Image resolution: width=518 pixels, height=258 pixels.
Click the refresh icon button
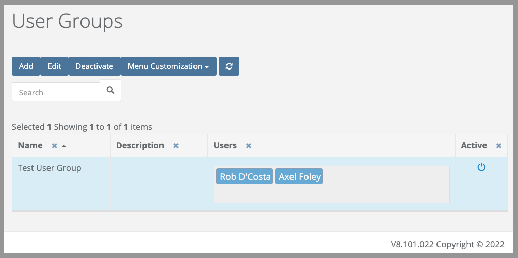tap(229, 66)
